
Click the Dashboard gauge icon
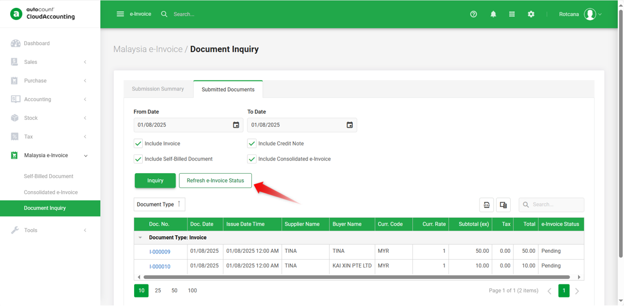15,44
